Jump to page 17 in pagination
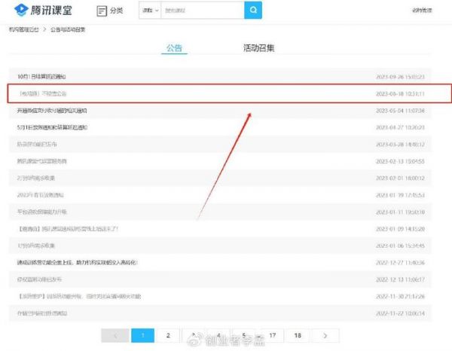 point(272,335)
